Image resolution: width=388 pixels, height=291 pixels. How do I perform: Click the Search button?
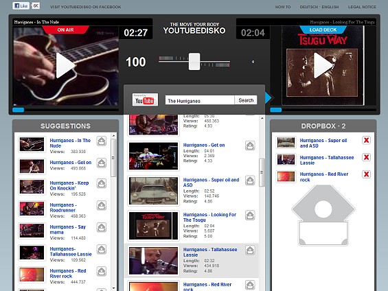tap(246, 100)
